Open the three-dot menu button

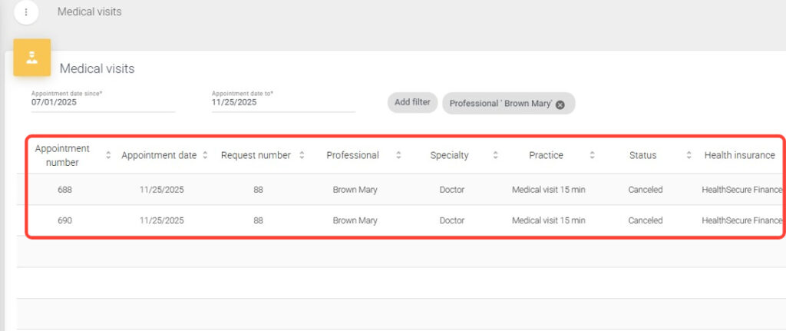click(x=26, y=12)
